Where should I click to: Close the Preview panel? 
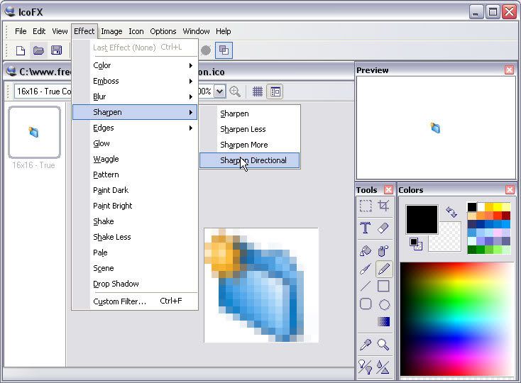(x=509, y=70)
